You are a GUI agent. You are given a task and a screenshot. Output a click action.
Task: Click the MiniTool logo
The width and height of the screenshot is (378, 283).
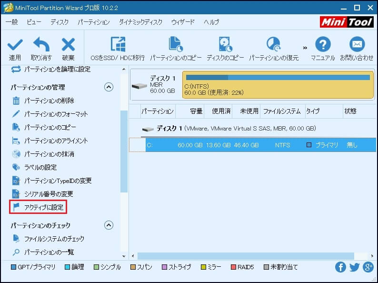tap(347, 22)
